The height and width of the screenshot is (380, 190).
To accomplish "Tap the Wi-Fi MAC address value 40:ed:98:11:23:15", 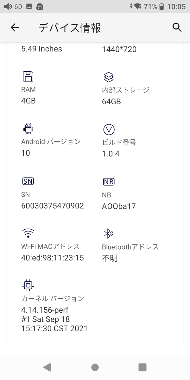I will click(53, 258).
